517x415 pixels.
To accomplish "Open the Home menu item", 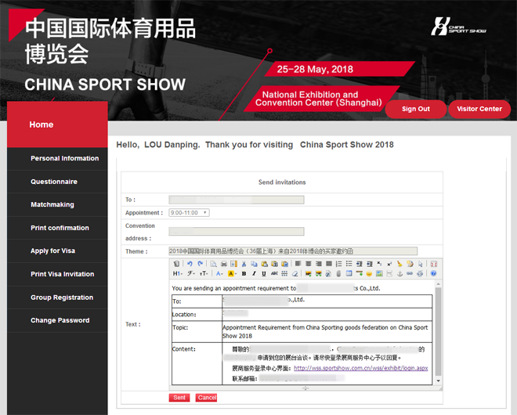I will [x=42, y=125].
